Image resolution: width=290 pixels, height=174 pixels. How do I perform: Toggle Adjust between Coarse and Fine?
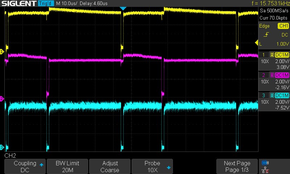point(109,166)
